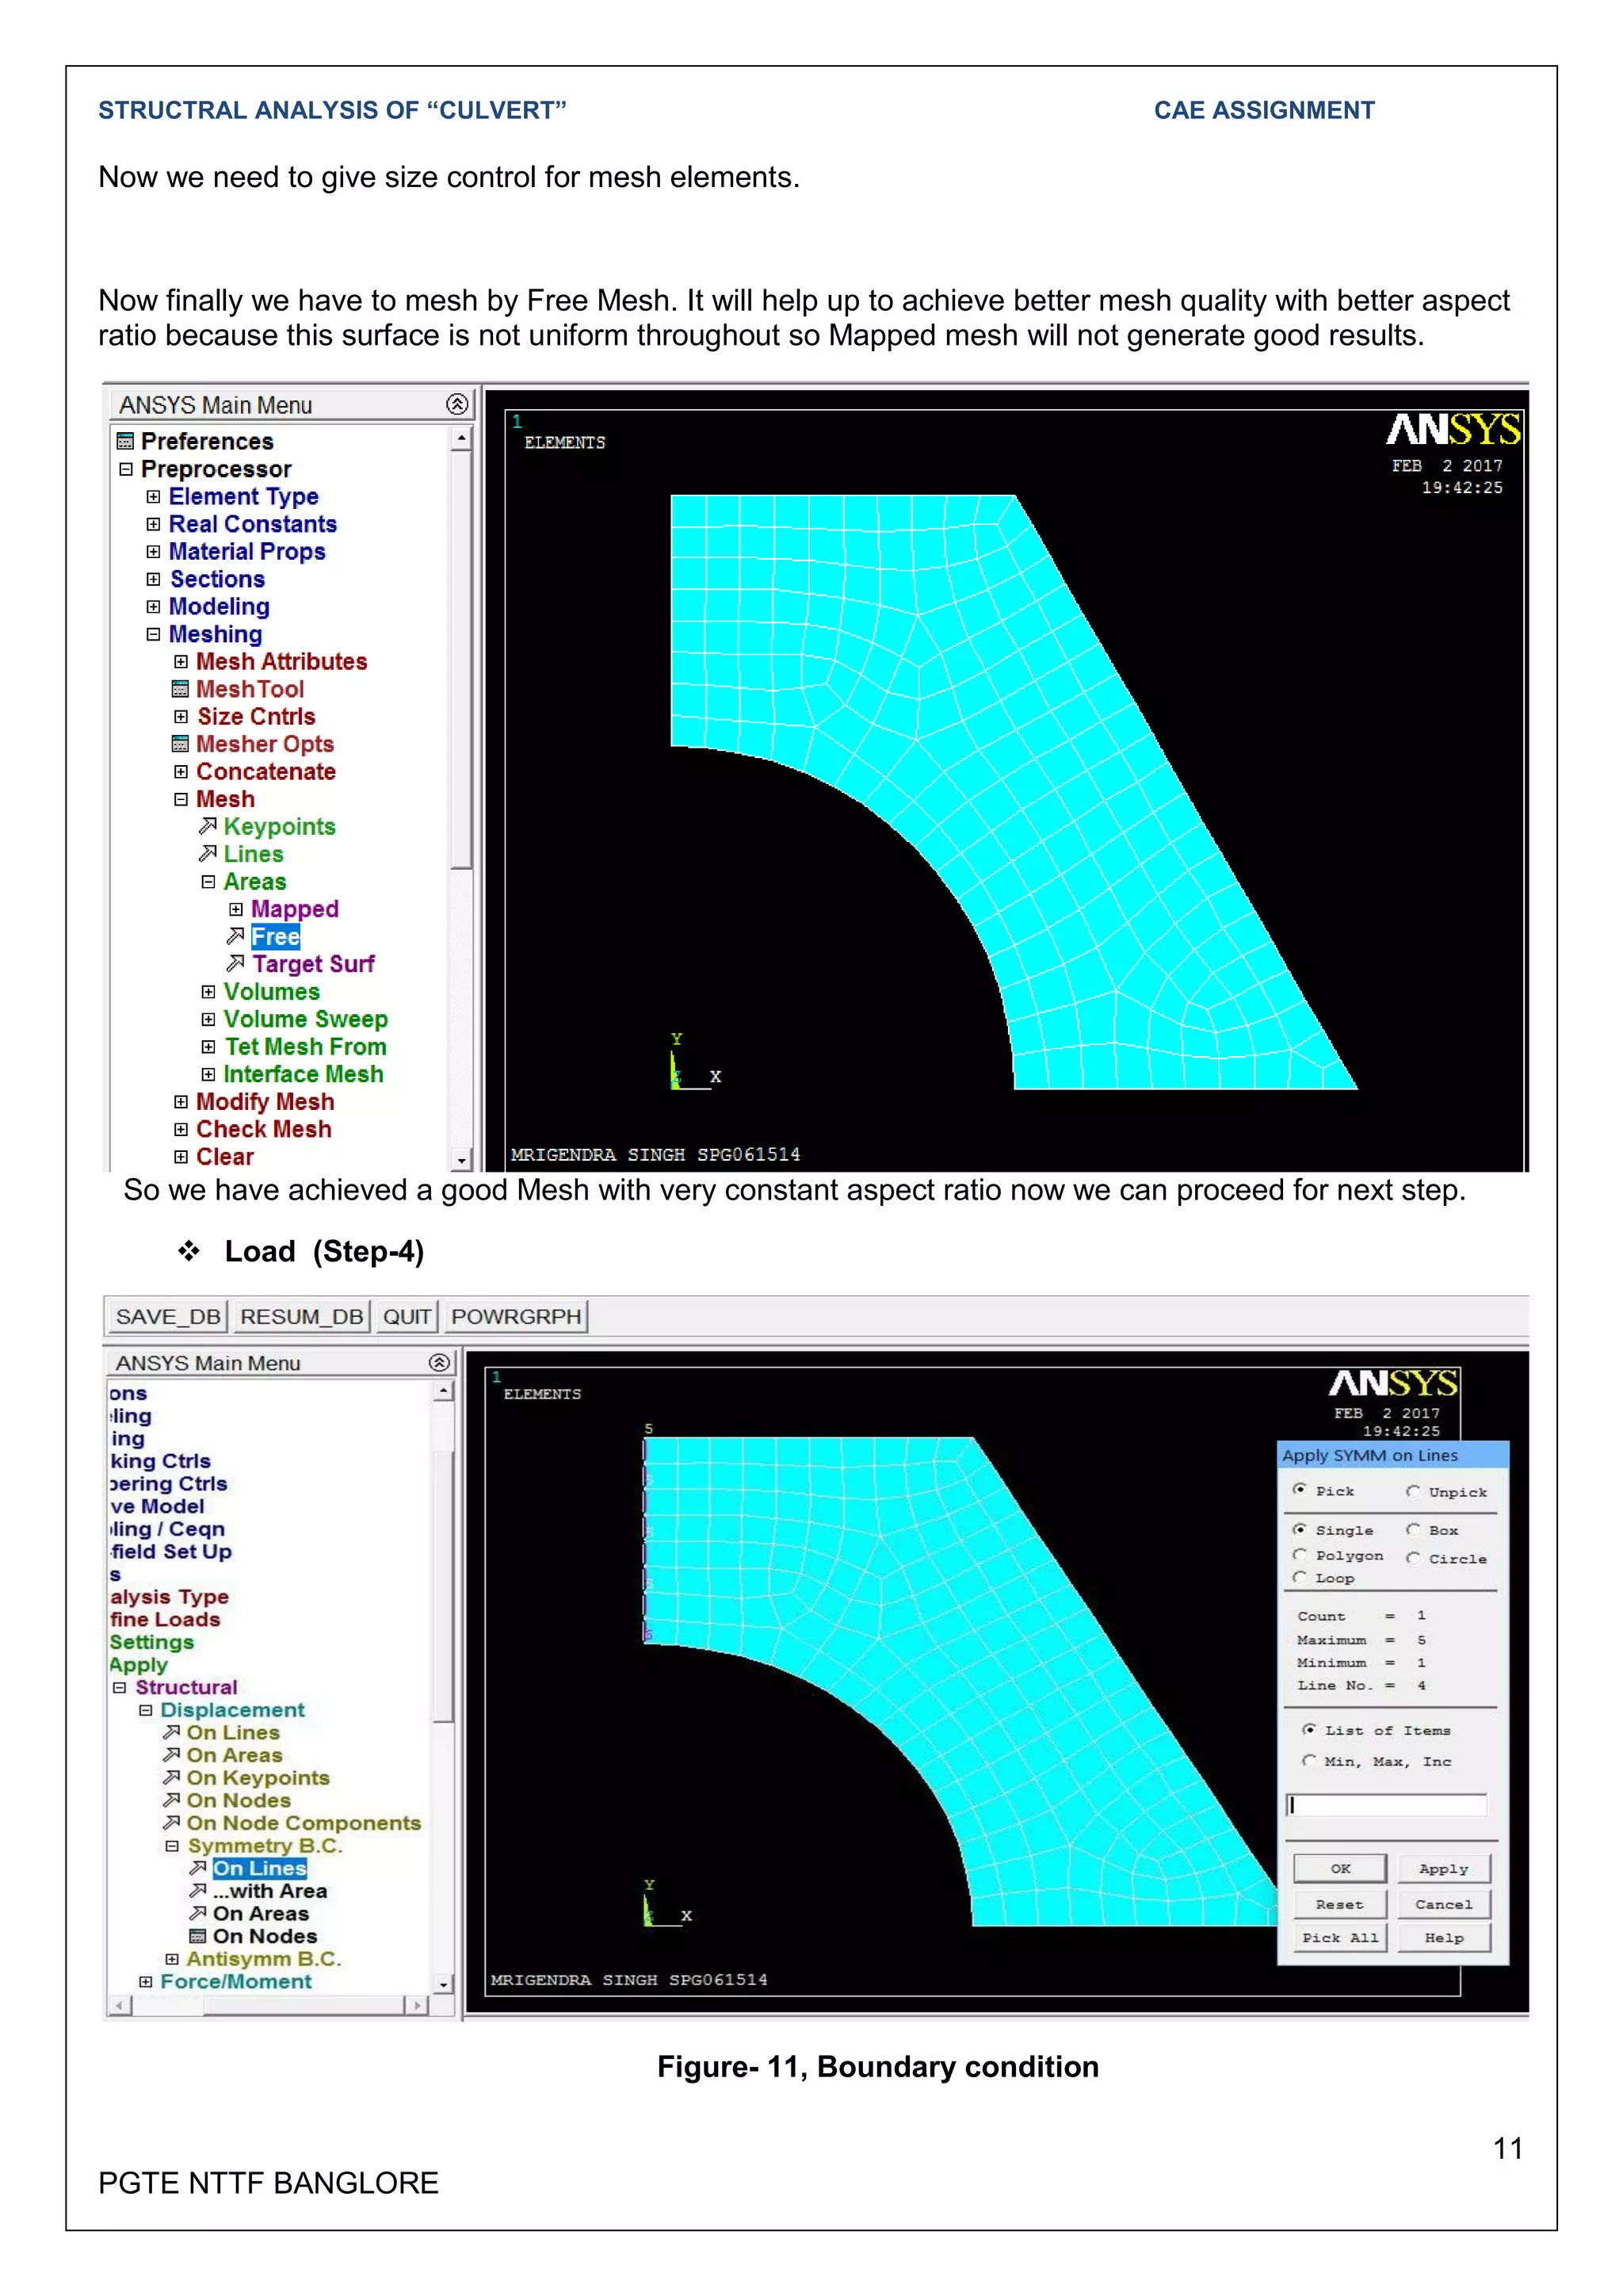Open Help from picker dialog
The width and height of the screenshot is (1623, 2296).
tap(1443, 1937)
